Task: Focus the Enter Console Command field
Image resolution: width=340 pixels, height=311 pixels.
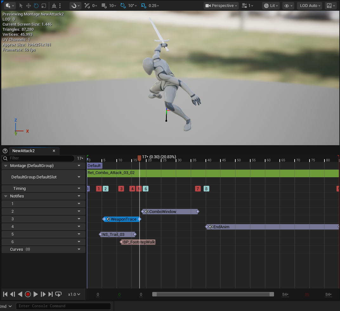Action: pos(63,306)
